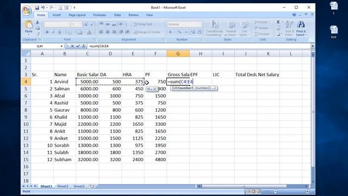Click Insert button in Cells group
348x196 pixels.
pos(262,22)
